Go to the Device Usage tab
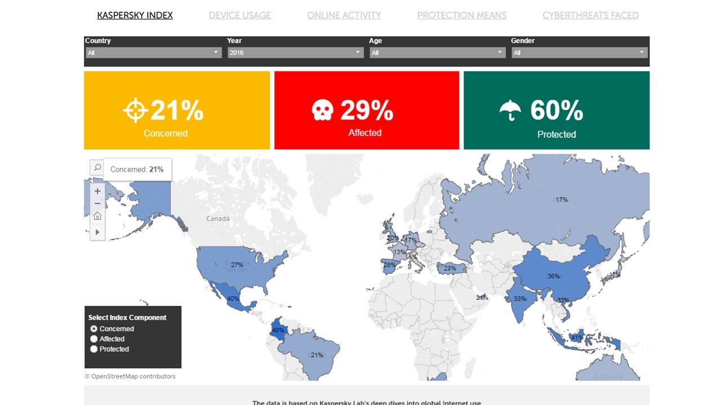Image resolution: width=721 pixels, height=405 pixels. 240,15
